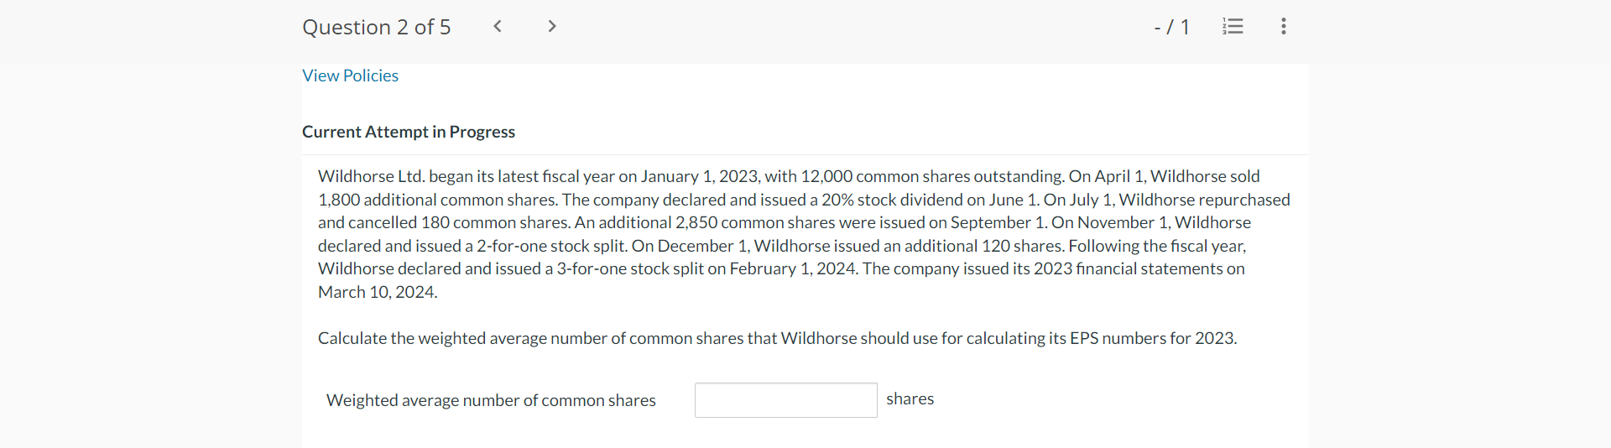Open the three-dot more options menu
The image size is (1611, 448).
click(x=1283, y=27)
